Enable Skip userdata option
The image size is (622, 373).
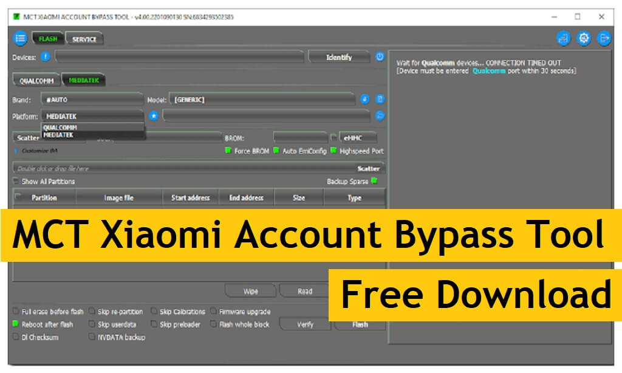tap(92, 324)
